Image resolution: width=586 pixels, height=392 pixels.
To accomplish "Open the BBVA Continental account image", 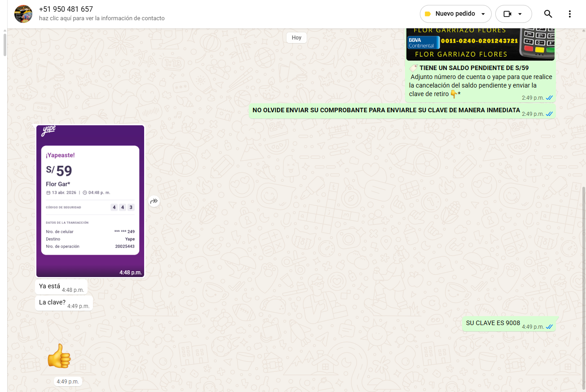I will [x=480, y=44].
